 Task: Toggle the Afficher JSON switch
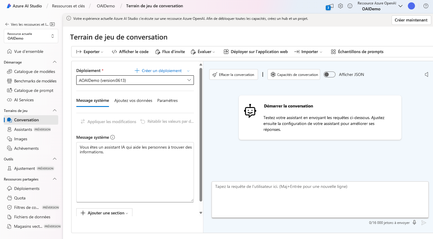(330, 74)
